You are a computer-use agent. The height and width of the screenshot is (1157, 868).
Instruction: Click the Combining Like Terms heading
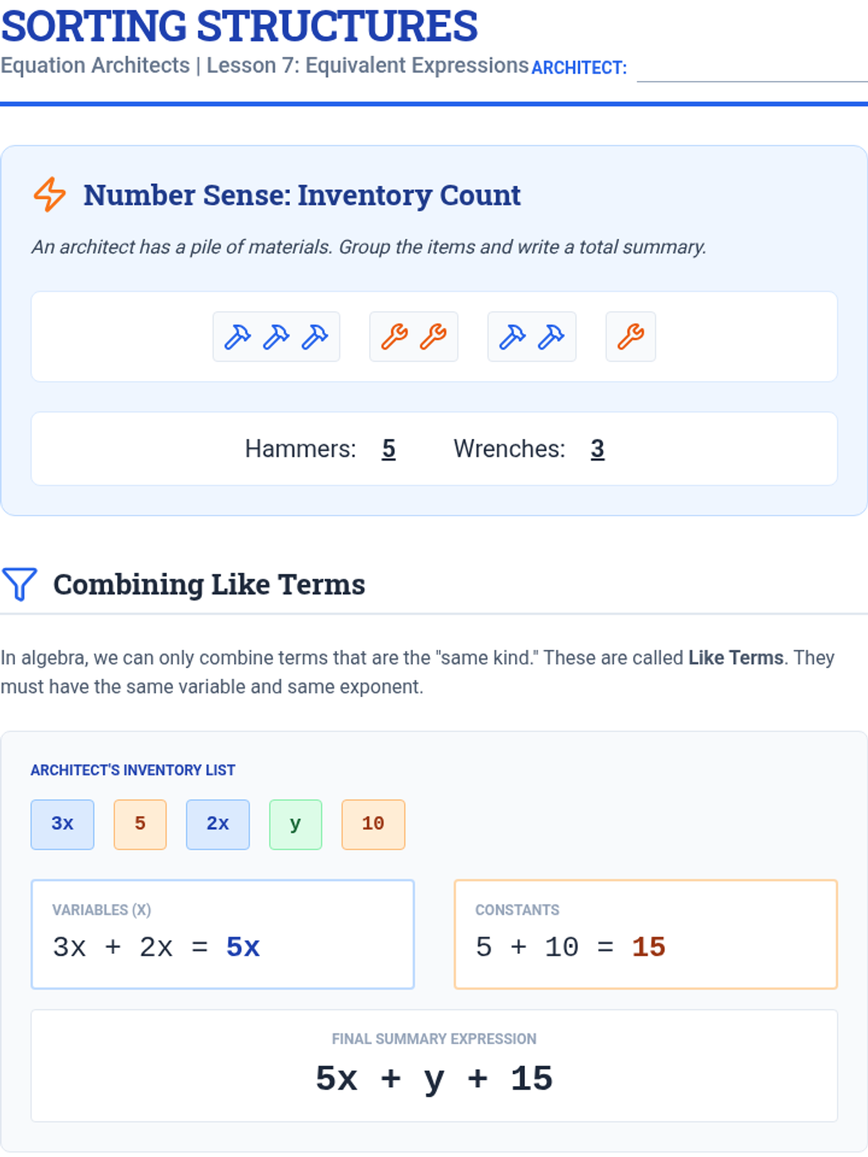[x=209, y=584]
